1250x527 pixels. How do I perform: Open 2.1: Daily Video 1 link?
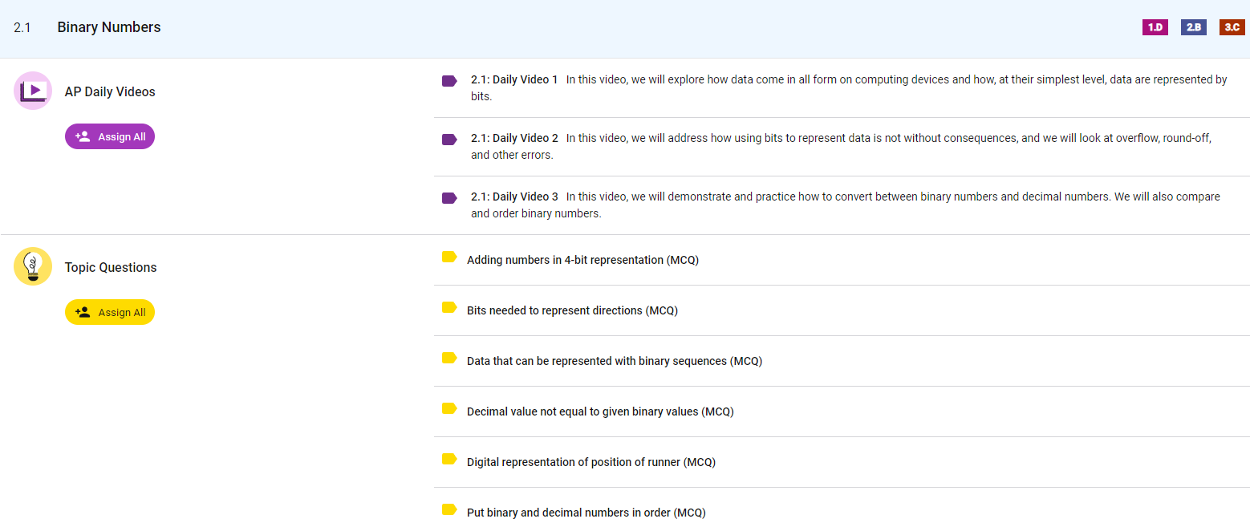tap(514, 80)
